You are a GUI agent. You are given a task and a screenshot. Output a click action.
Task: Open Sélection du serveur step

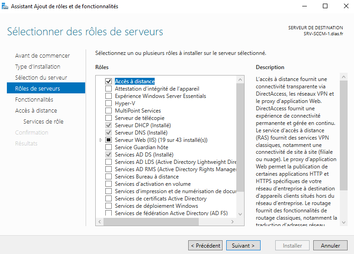[41, 77]
